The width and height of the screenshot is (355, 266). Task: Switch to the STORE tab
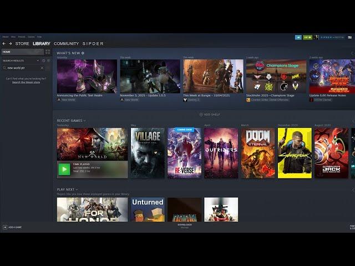click(x=22, y=43)
